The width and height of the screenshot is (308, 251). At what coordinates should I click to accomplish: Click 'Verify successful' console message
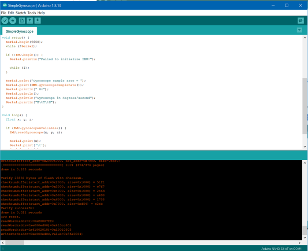point(17,208)
